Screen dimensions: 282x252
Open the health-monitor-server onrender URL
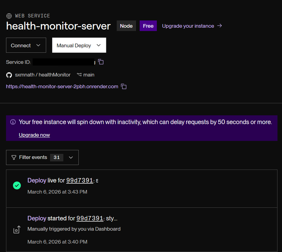click(x=62, y=86)
